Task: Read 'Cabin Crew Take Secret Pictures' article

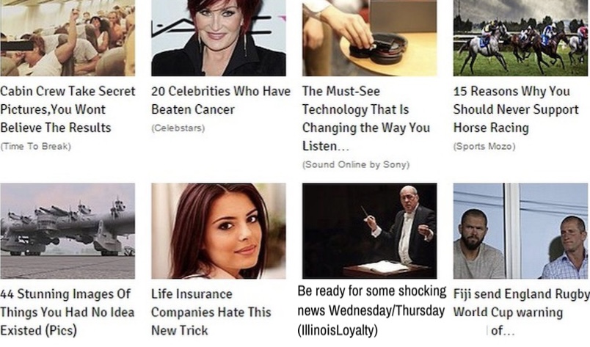Action: tap(68, 109)
